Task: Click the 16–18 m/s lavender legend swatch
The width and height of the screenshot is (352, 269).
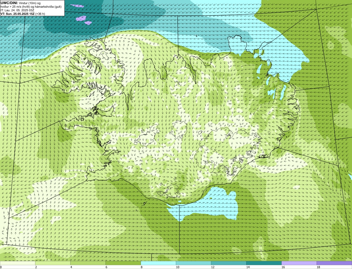Action: pos(299,263)
